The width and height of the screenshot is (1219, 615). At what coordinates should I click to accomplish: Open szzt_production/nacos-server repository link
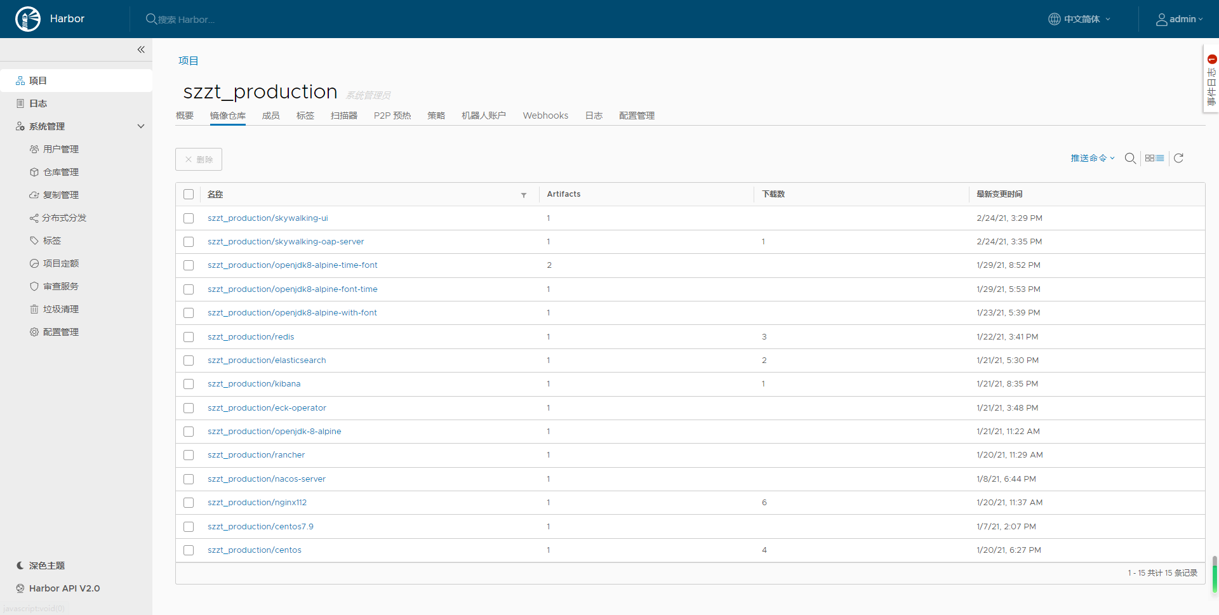tap(267, 479)
